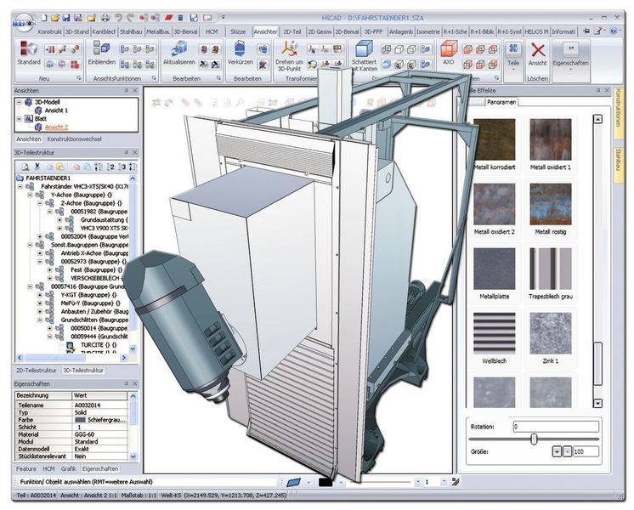Open the Feature tab at bottom left
Image resolution: width=634 pixels, height=510 pixels.
[x=26, y=468]
